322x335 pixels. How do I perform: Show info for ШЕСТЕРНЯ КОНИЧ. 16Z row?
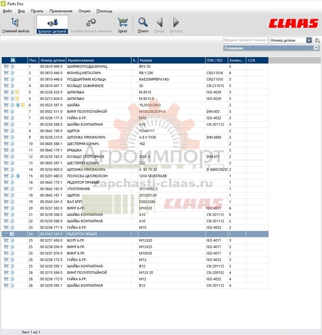point(12,144)
